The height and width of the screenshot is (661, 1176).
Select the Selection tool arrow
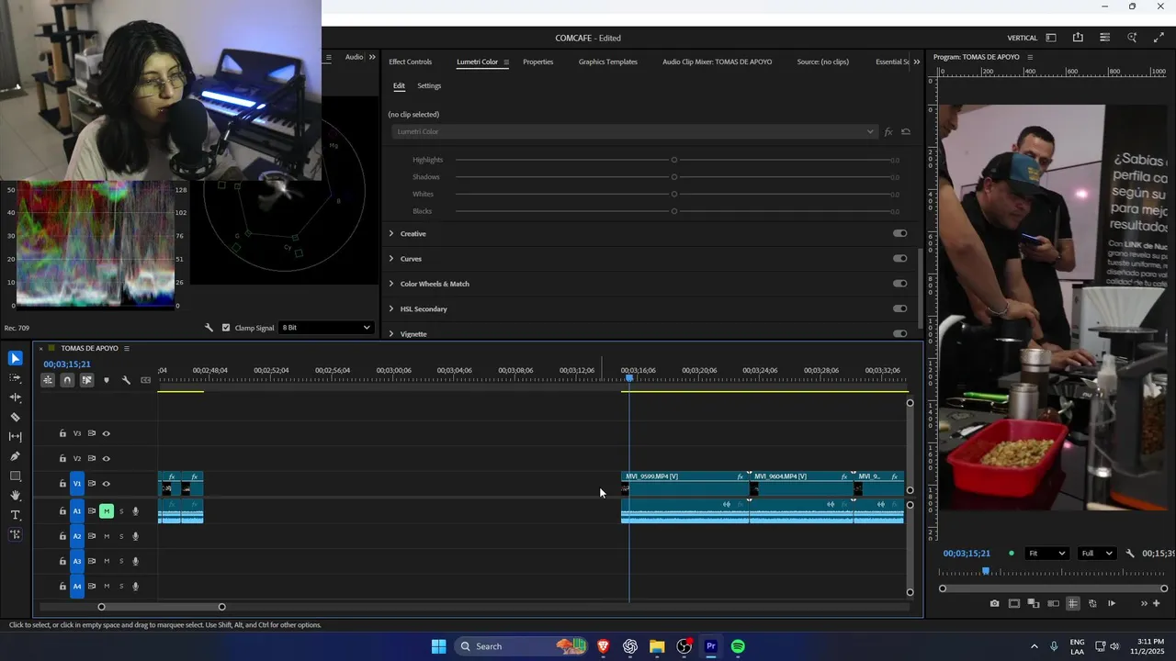(15, 358)
